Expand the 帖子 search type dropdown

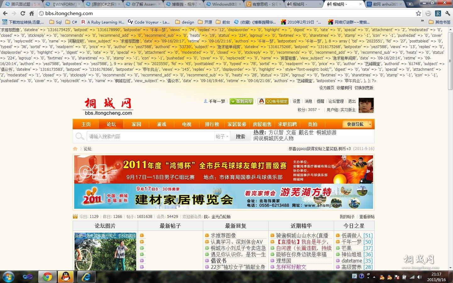click(x=222, y=136)
